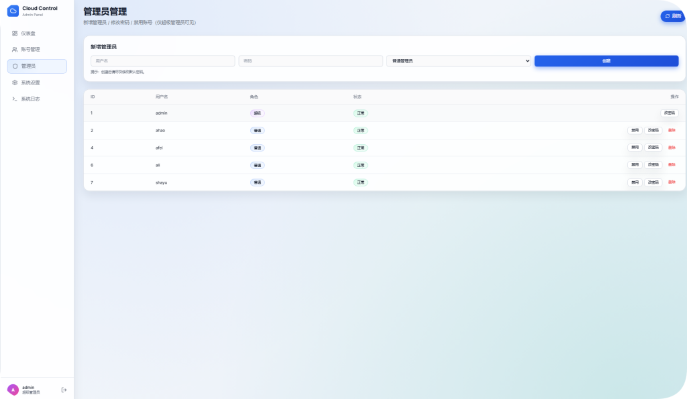
Task: Click the 操作 column header
Action: click(674, 97)
